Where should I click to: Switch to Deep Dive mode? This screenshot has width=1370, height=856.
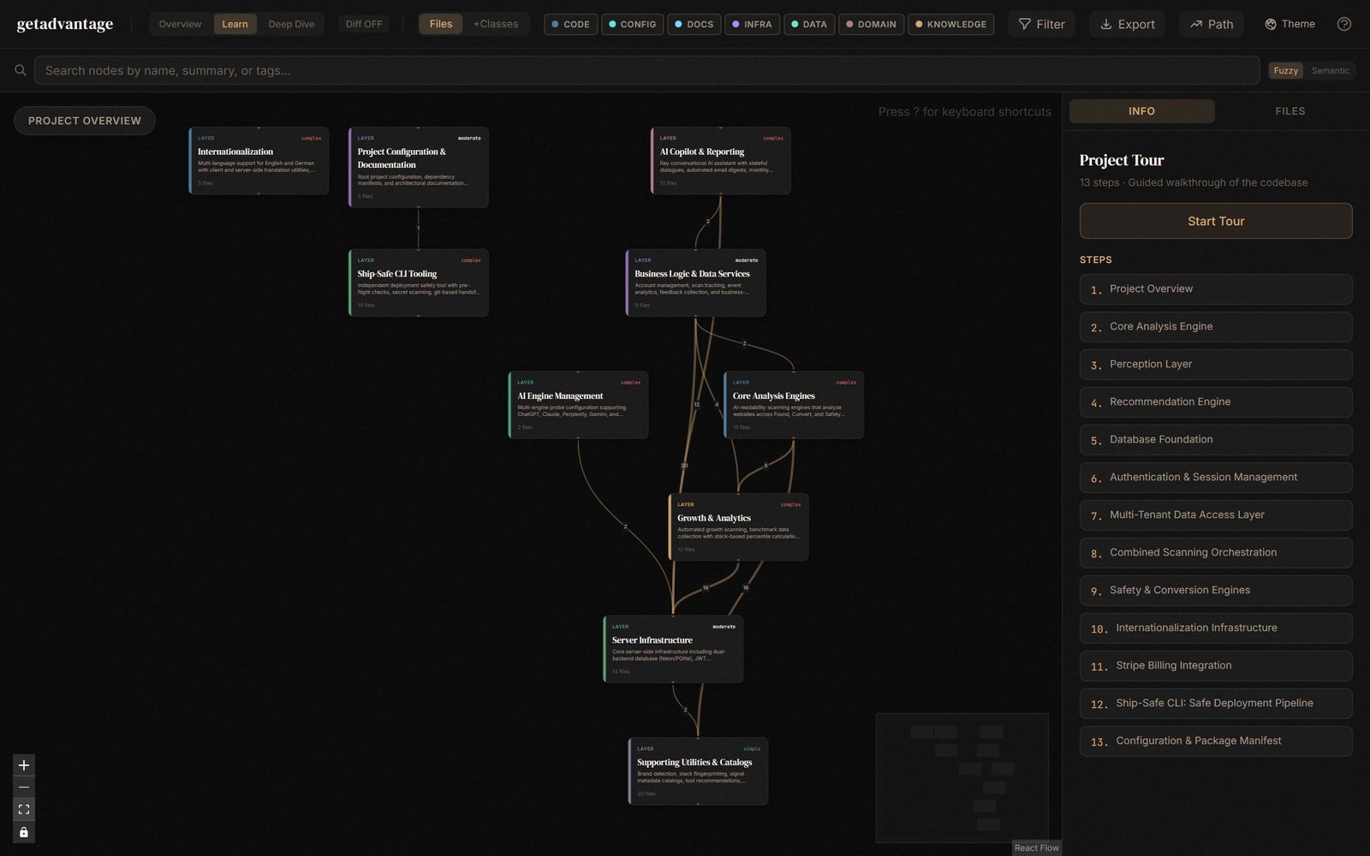(291, 24)
